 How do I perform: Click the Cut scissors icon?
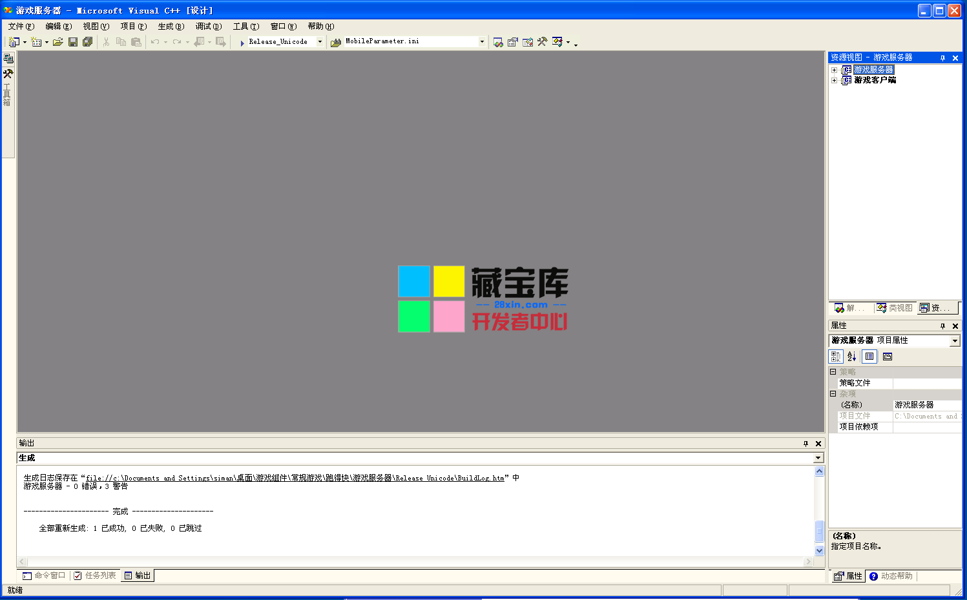106,42
